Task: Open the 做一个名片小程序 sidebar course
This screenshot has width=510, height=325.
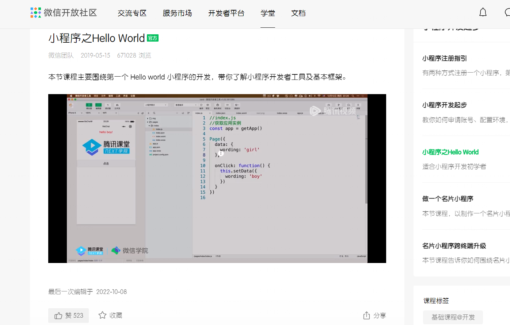Action: coord(448,199)
